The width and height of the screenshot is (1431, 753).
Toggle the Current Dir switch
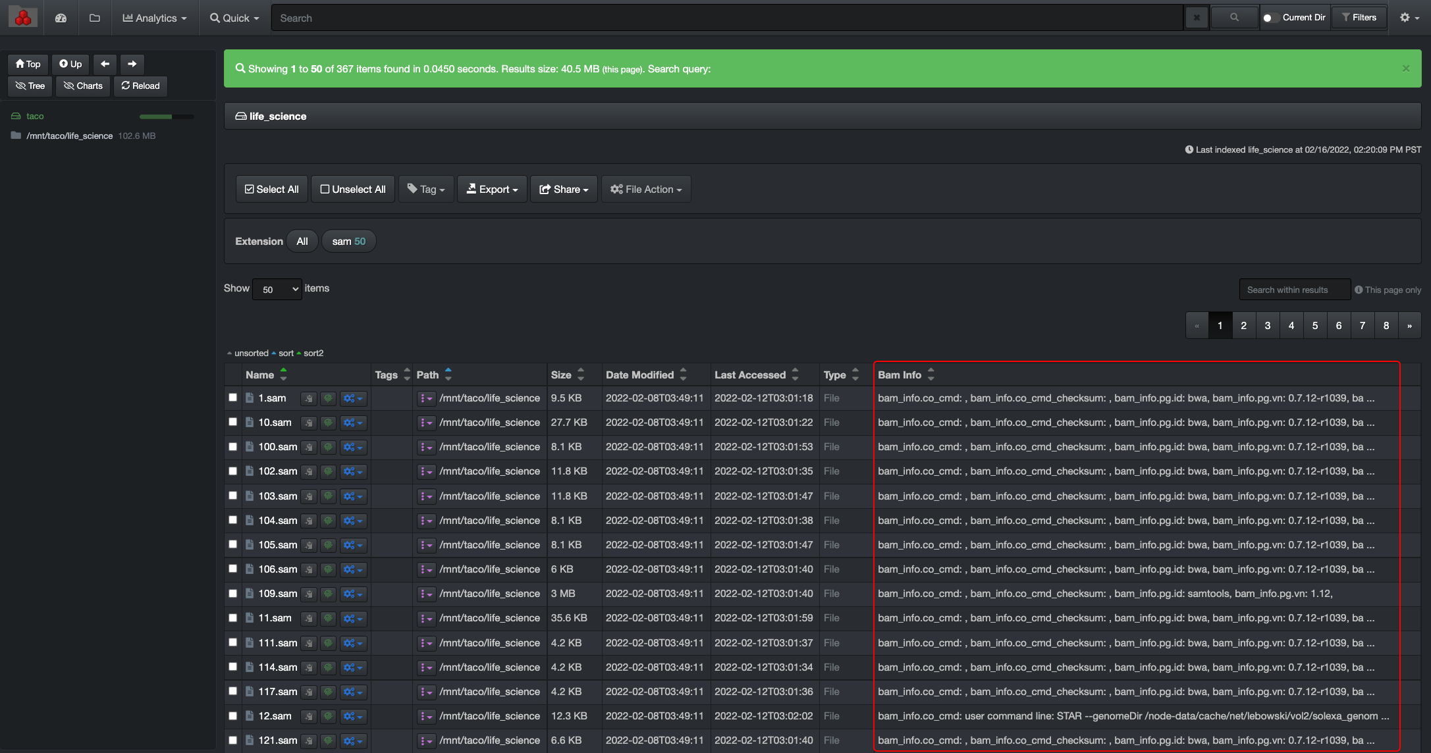click(1270, 18)
